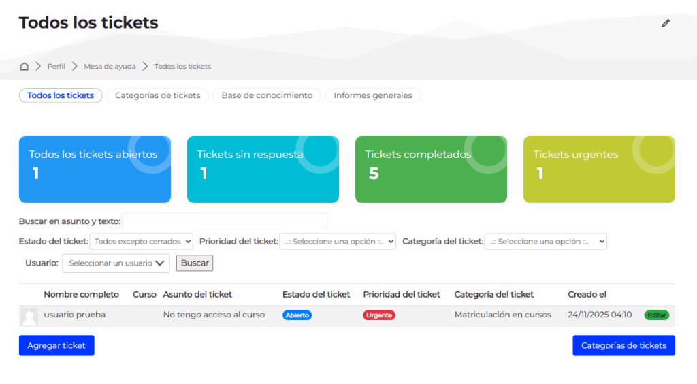Click the Urgente priority badge

379,315
